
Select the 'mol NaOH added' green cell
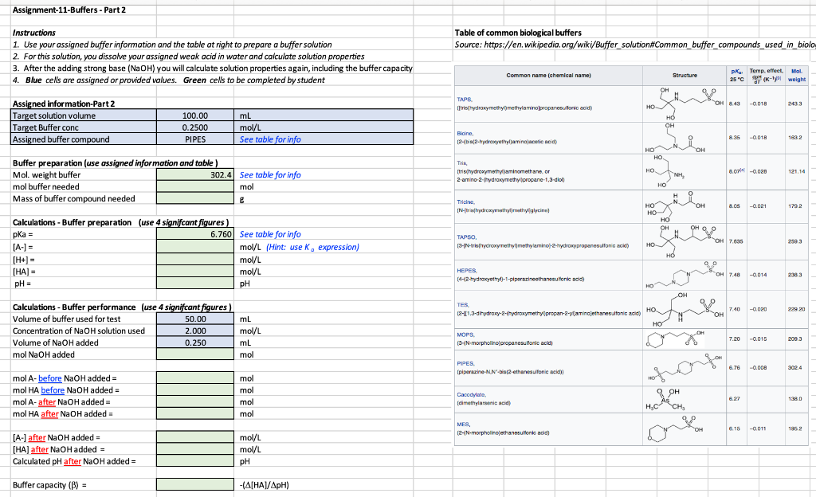tap(195, 354)
